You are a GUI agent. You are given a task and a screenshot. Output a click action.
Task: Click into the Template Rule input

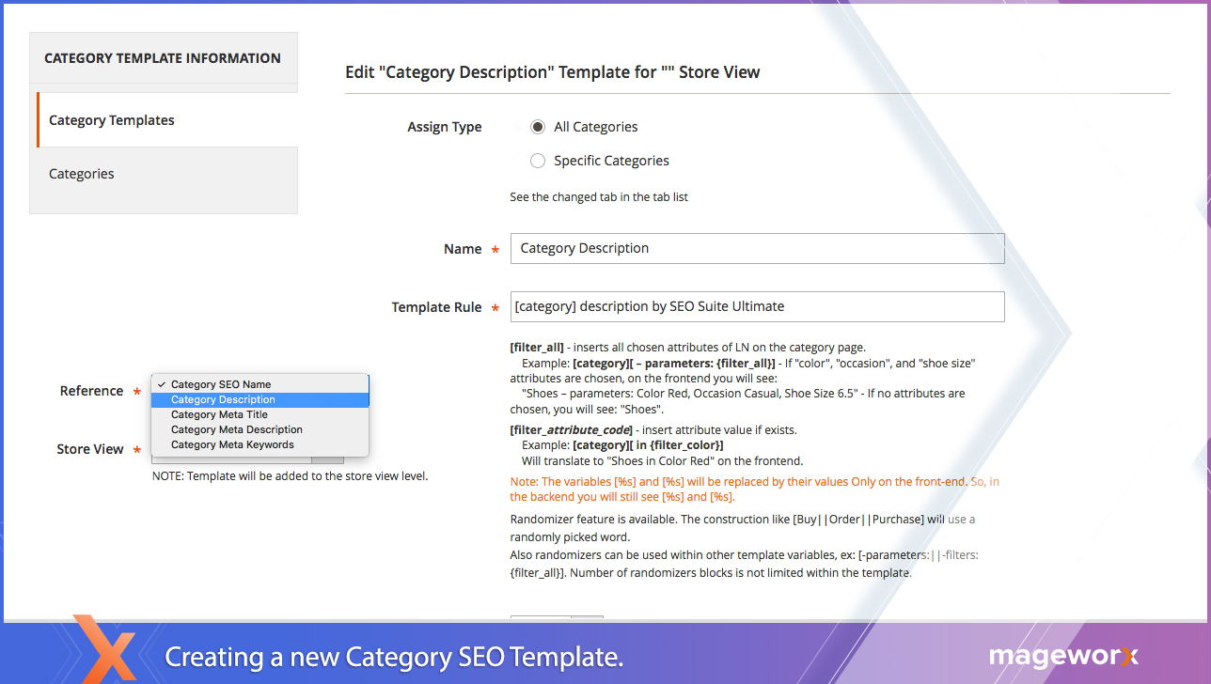click(757, 306)
